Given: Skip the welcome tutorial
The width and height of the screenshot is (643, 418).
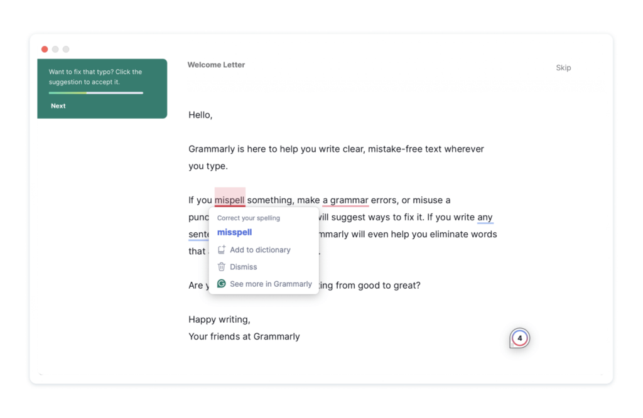Looking at the screenshot, I should (563, 68).
